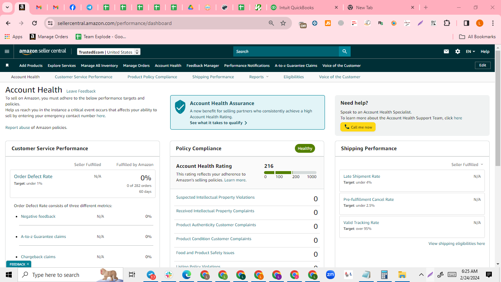501x282 pixels.
Task: Switch to Product Policy Compliance tab
Action: (x=152, y=77)
